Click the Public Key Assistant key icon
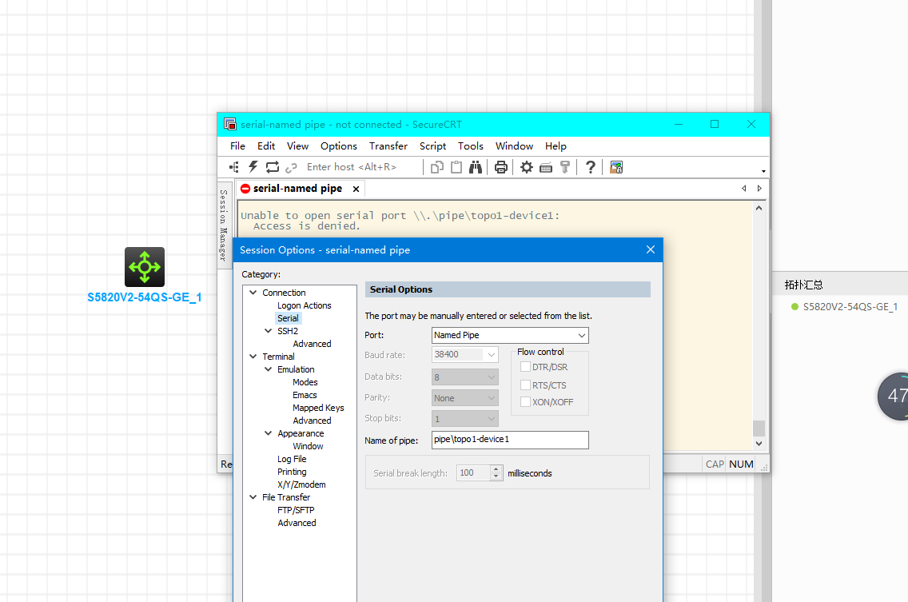This screenshot has width=908, height=602. click(565, 167)
